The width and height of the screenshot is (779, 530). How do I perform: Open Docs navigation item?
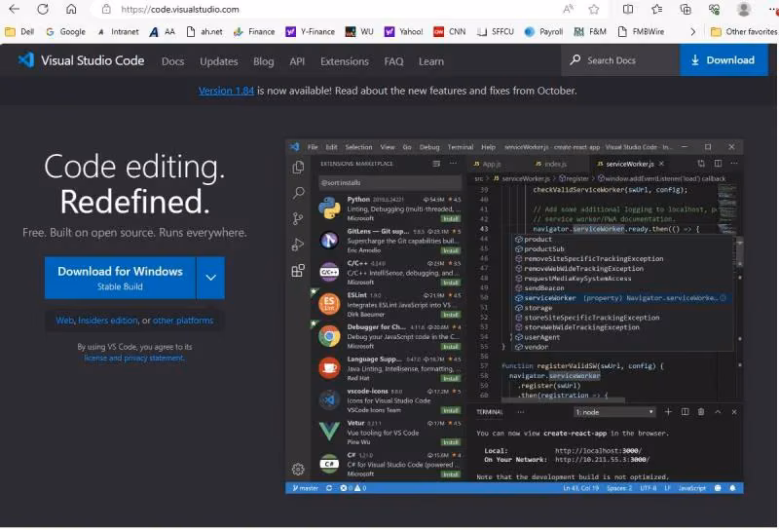[173, 61]
